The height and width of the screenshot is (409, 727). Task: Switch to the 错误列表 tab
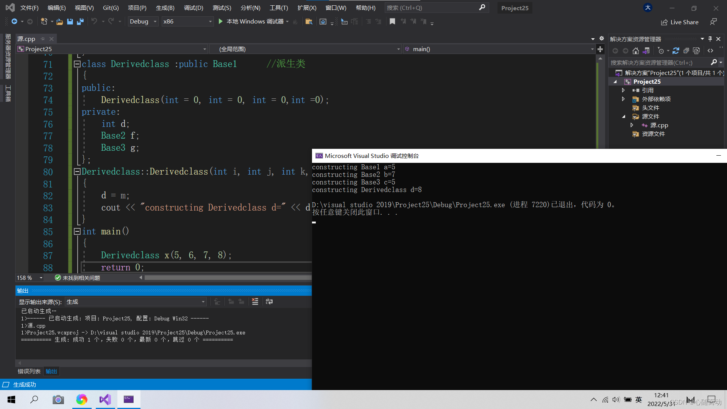click(29, 372)
